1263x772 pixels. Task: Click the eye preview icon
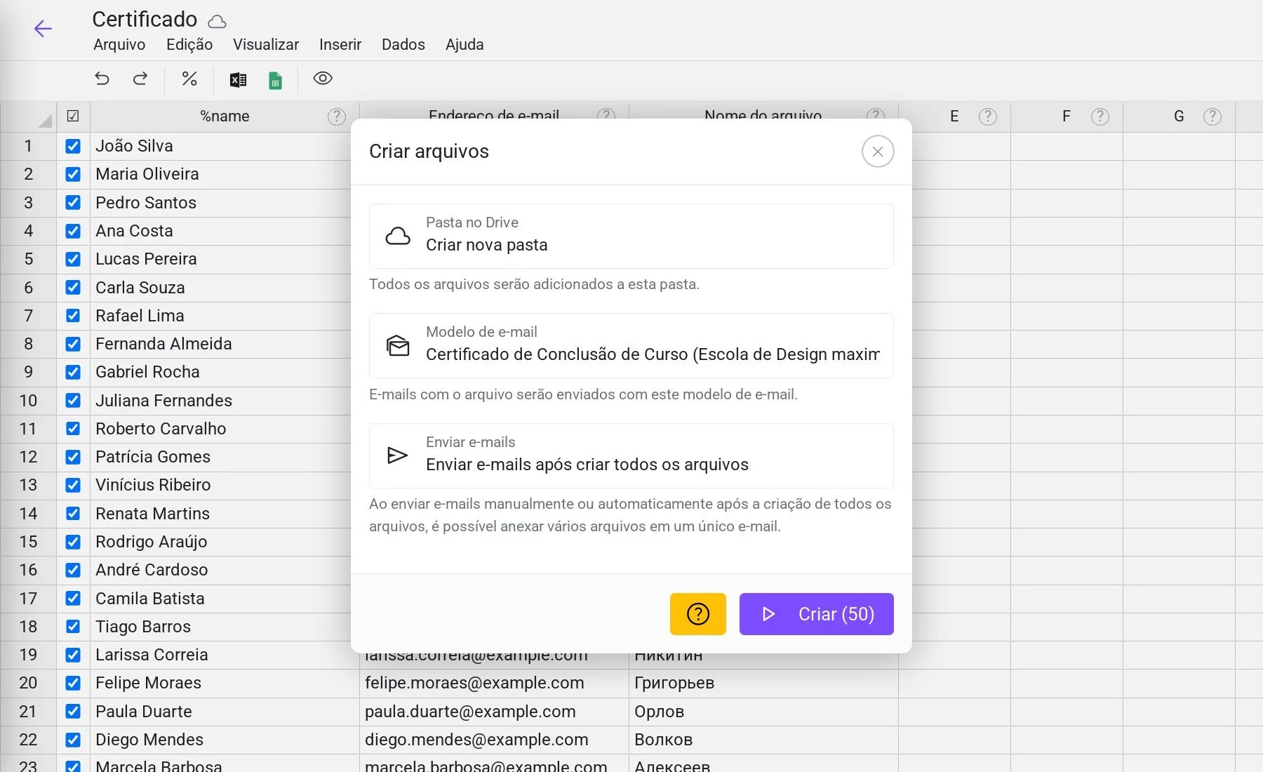[323, 78]
